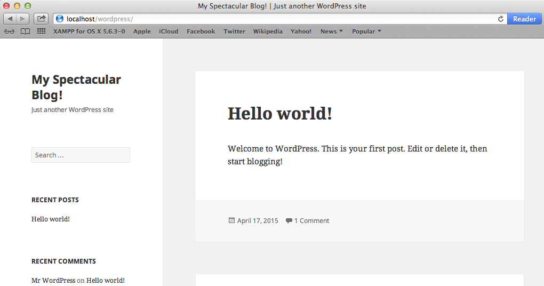Show bookmarks via open-book icon
This screenshot has width=544, height=286.
pos(25,31)
